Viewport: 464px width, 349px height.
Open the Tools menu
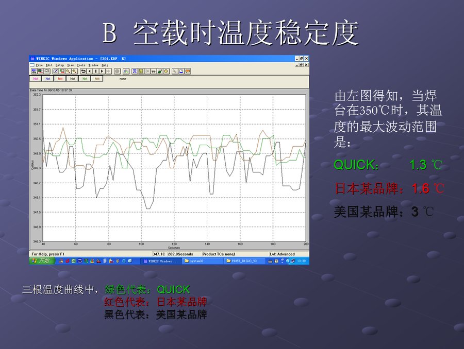(81, 65)
